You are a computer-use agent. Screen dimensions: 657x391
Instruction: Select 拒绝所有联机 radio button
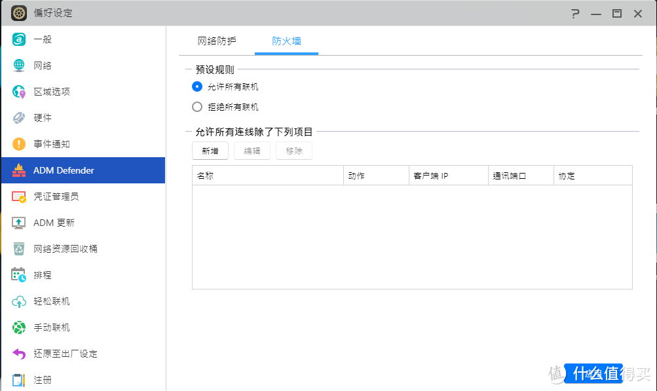click(x=197, y=107)
